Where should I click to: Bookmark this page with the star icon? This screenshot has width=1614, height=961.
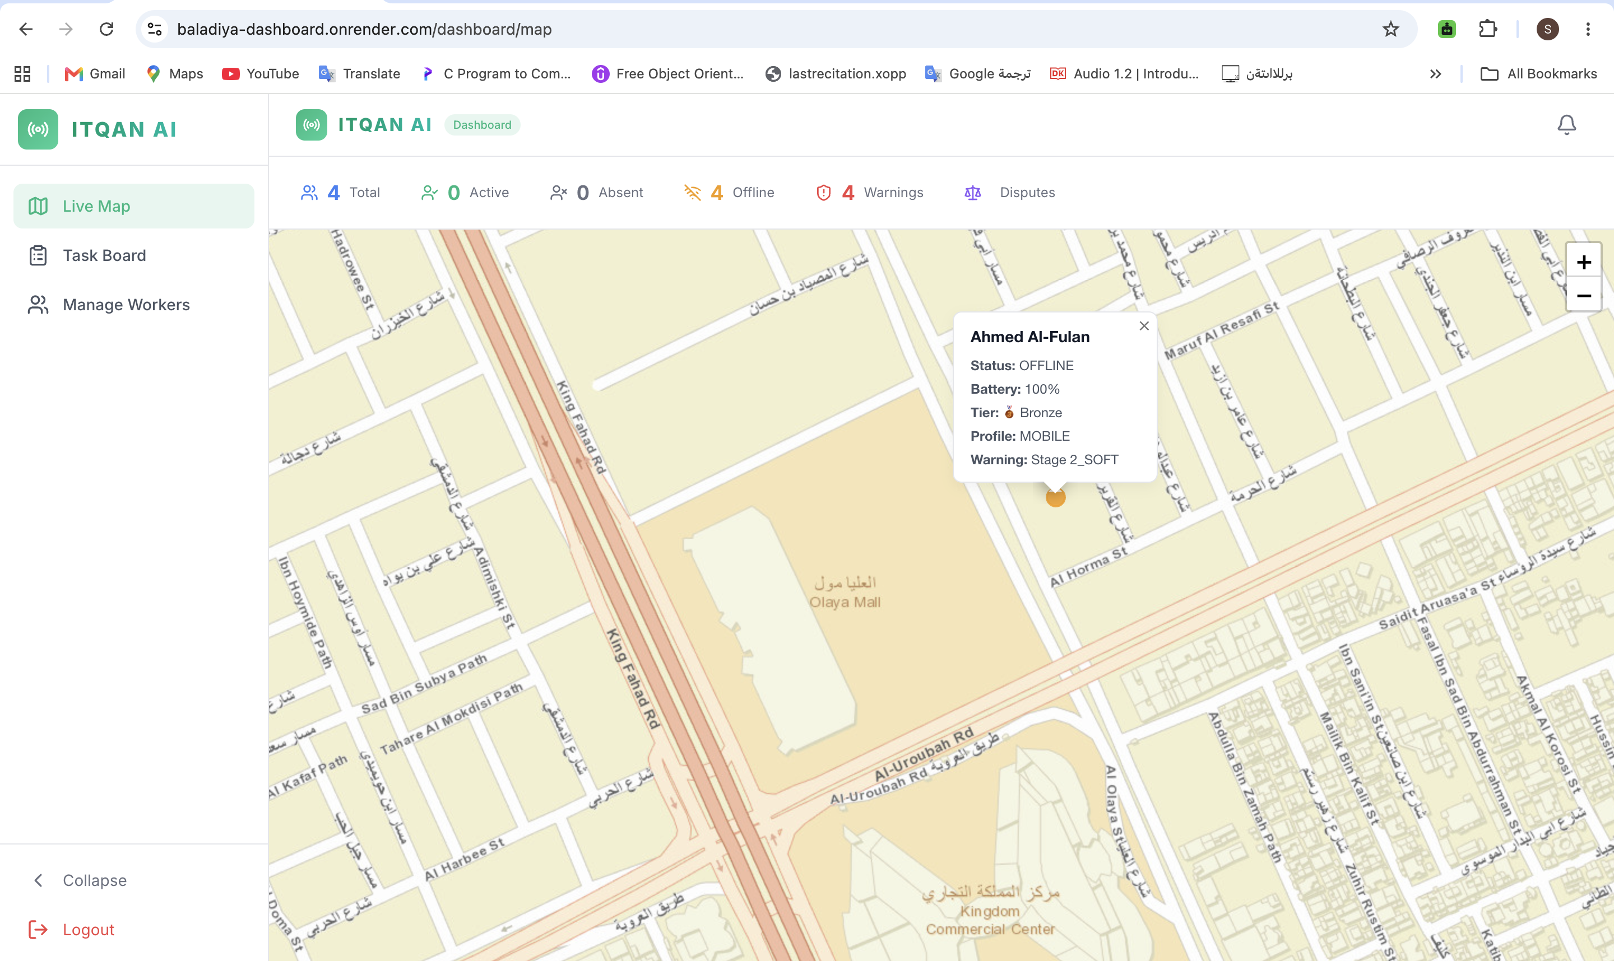point(1390,29)
